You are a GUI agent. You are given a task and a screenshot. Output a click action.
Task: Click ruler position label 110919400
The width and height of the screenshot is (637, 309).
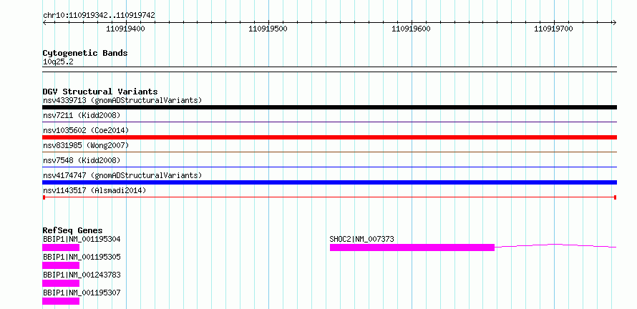(x=125, y=29)
